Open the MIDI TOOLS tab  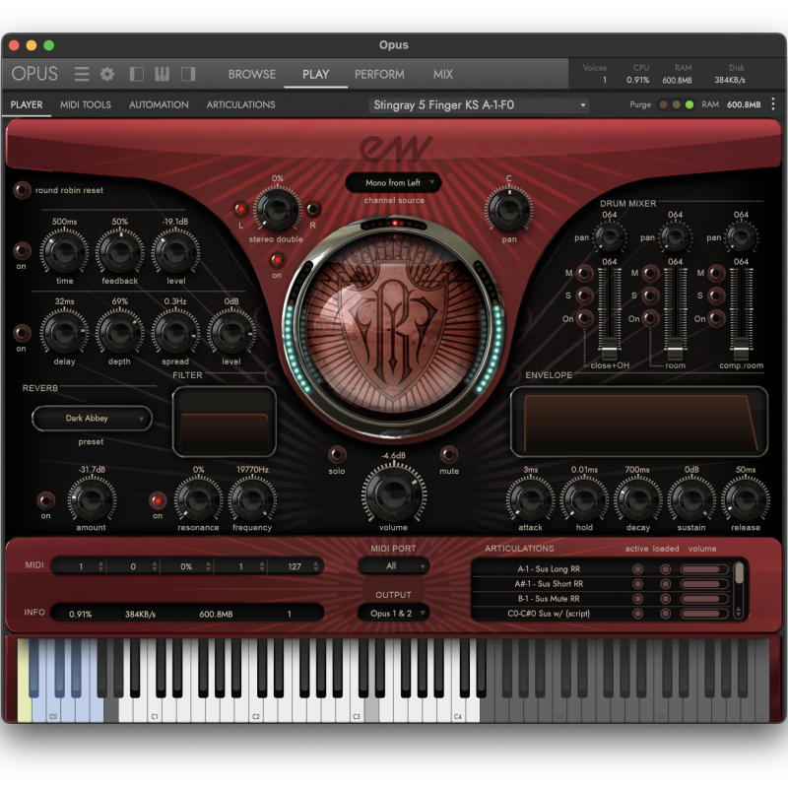[x=86, y=104]
